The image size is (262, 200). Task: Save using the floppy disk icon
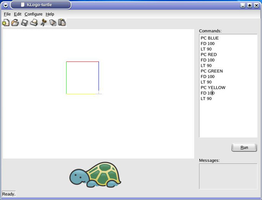(x=25, y=23)
